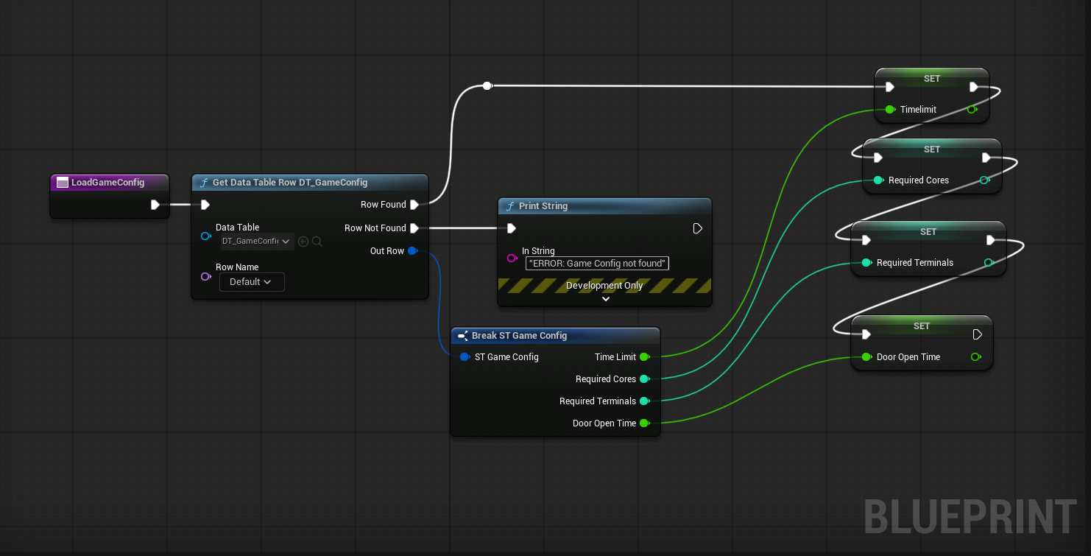Click ST Game Config input pin

[x=465, y=357]
